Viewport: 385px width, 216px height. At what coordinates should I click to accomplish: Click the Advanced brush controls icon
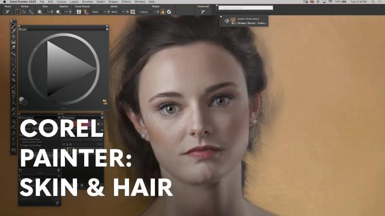(x=203, y=12)
